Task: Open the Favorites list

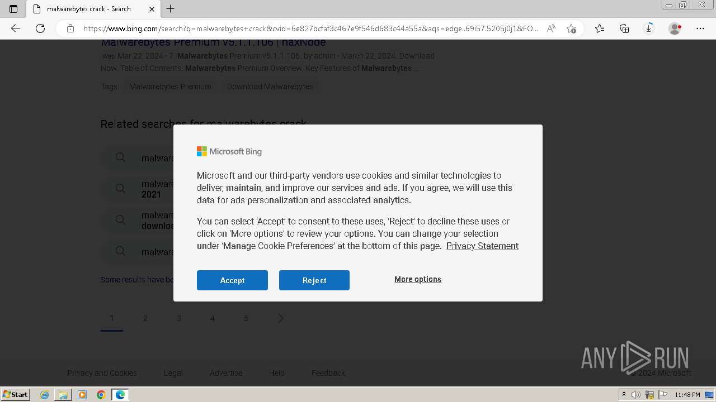Action: pos(600,28)
